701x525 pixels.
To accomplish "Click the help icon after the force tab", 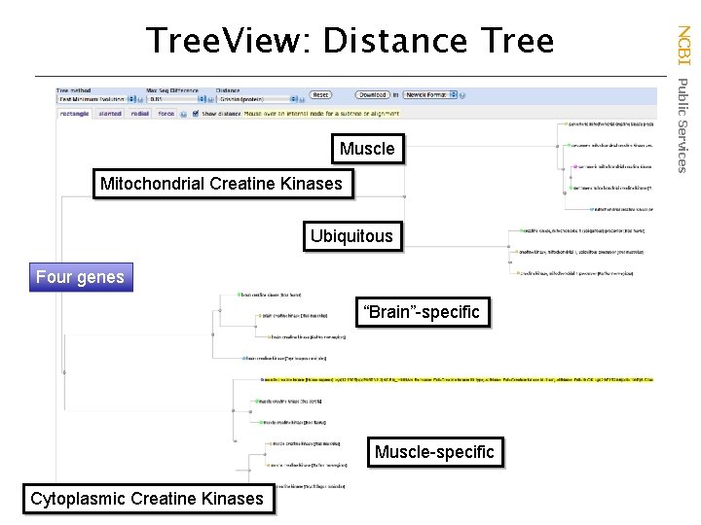I will point(183,115).
